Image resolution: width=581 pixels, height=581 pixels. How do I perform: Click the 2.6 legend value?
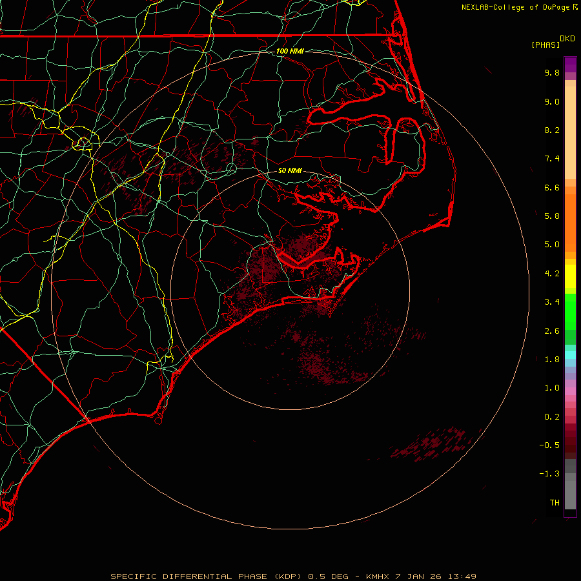click(552, 331)
